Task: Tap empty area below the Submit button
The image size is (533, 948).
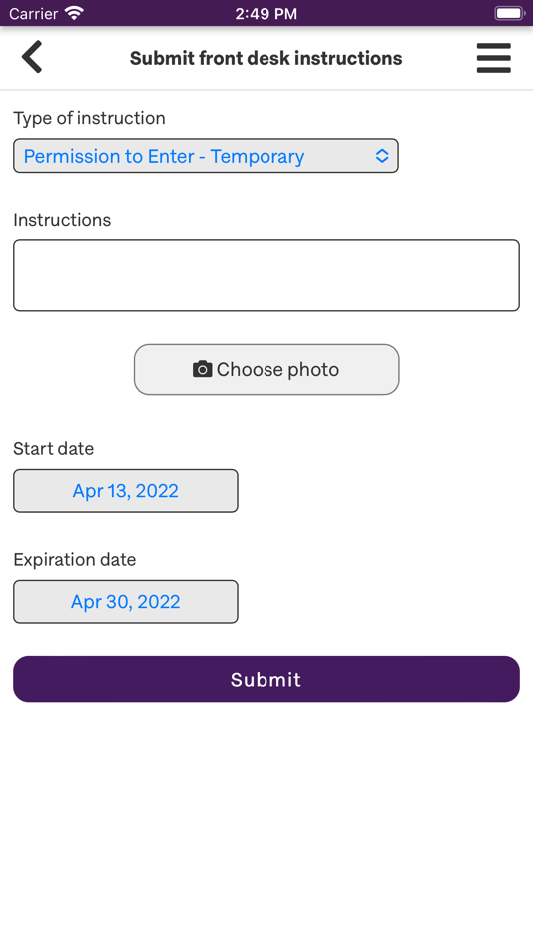Action: click(266, 822)
